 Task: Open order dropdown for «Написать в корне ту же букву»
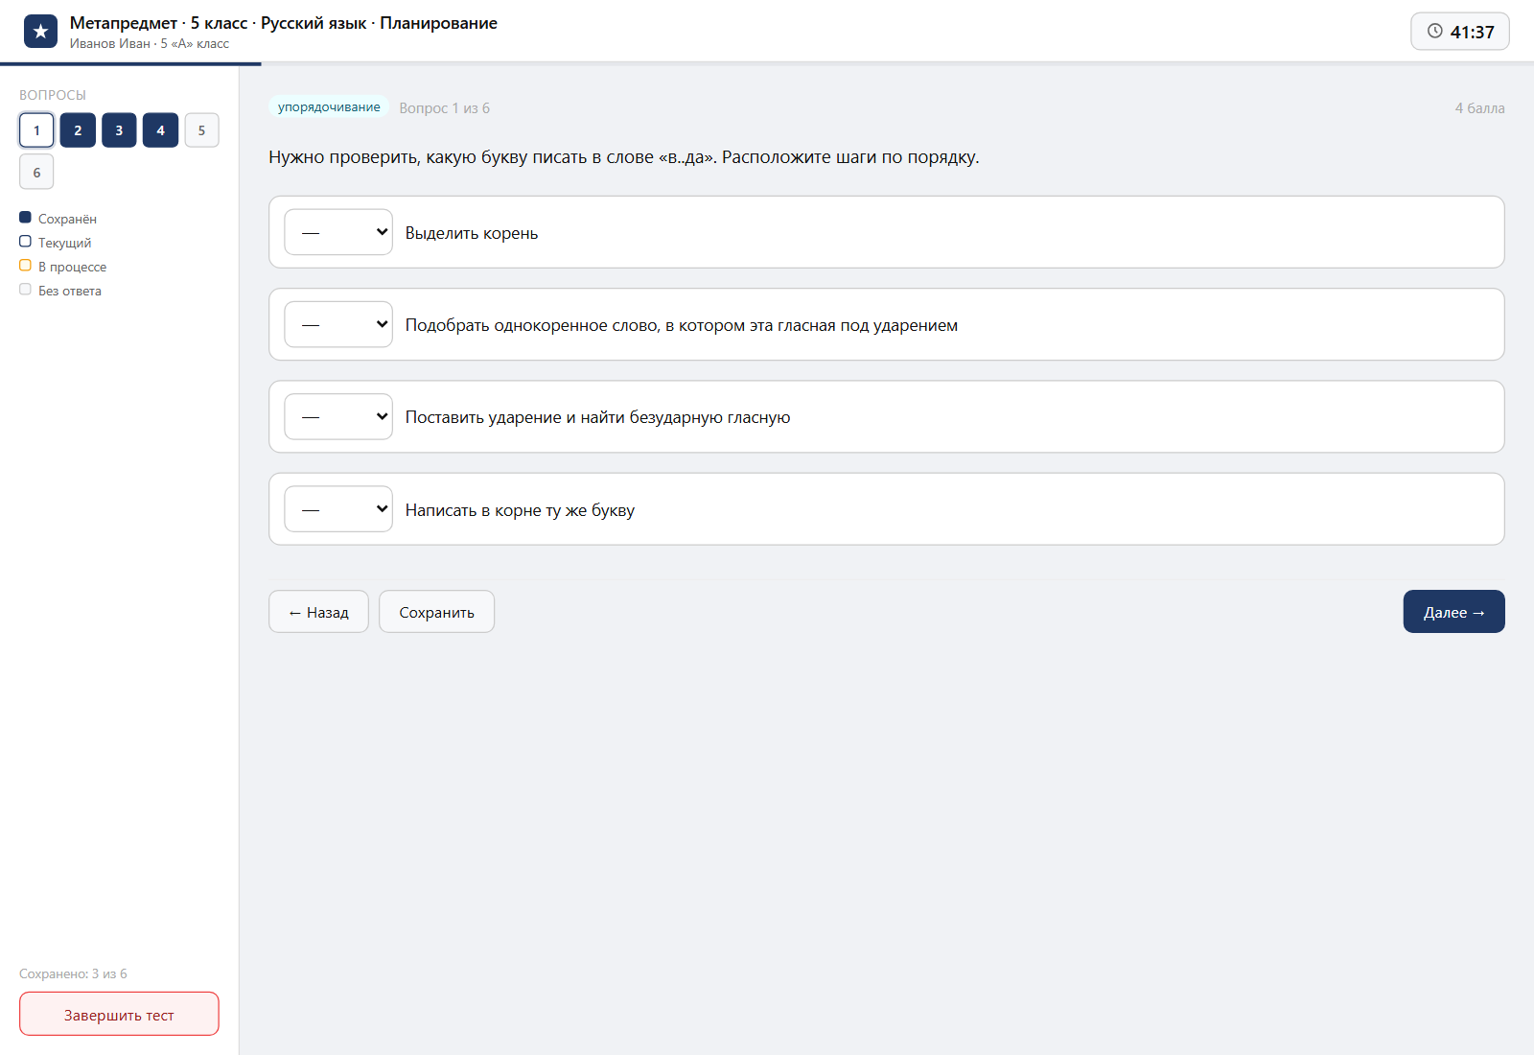(x=338, y=509)
